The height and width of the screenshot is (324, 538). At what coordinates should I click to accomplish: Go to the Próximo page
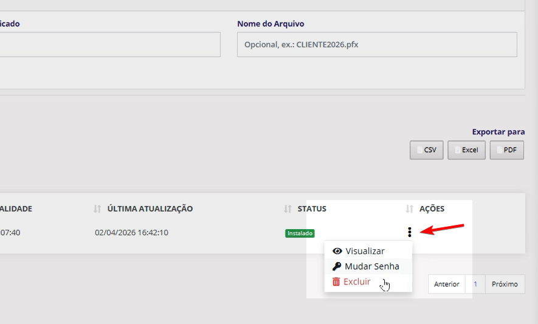pos(505,284)
